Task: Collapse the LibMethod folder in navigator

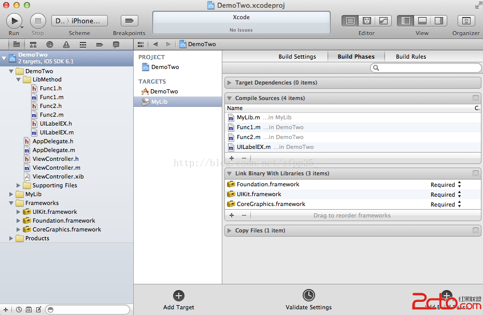Action: [19, 79]
